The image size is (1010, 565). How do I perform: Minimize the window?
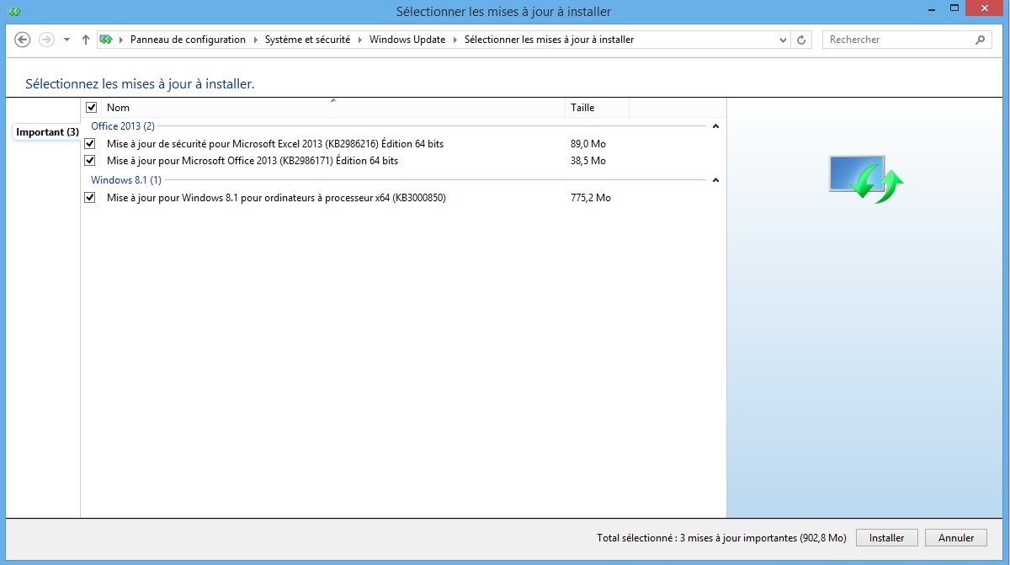(x=931, y=8)
